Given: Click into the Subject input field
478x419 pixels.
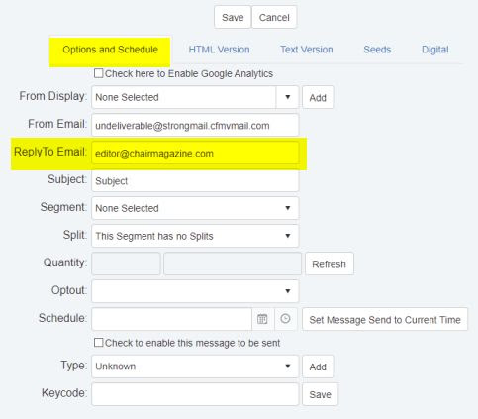Looking at the screenshot, I should click(195, 180).
